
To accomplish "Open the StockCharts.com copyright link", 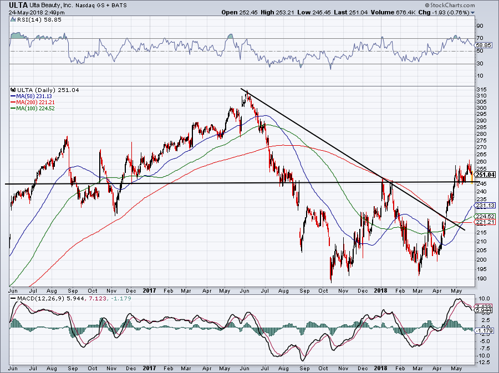I will [450, 5].
